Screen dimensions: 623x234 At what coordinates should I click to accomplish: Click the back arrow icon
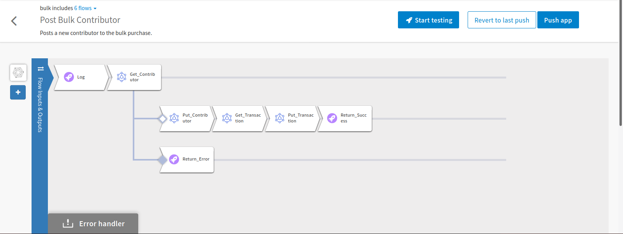(14, 21)
